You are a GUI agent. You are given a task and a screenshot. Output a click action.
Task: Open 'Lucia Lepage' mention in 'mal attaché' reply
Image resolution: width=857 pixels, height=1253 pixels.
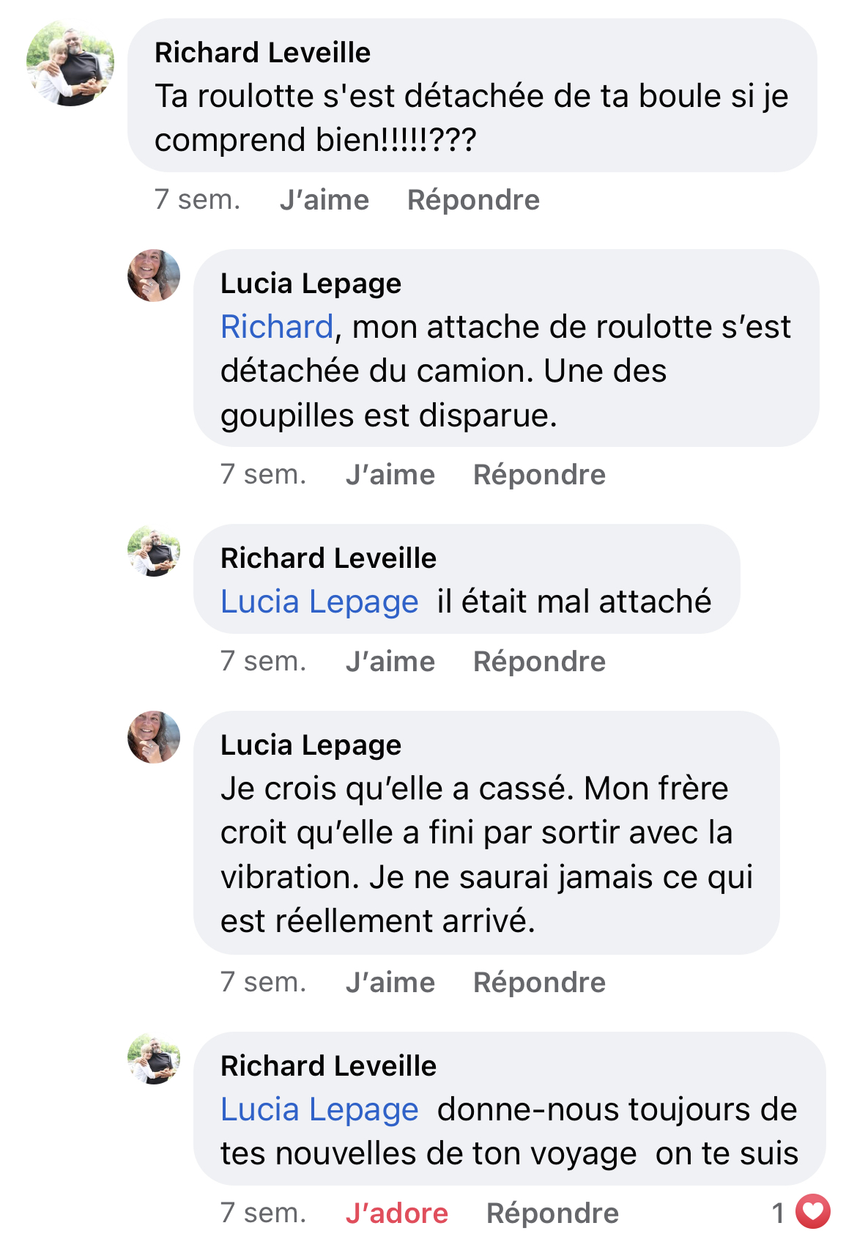(x=319, y=602)
